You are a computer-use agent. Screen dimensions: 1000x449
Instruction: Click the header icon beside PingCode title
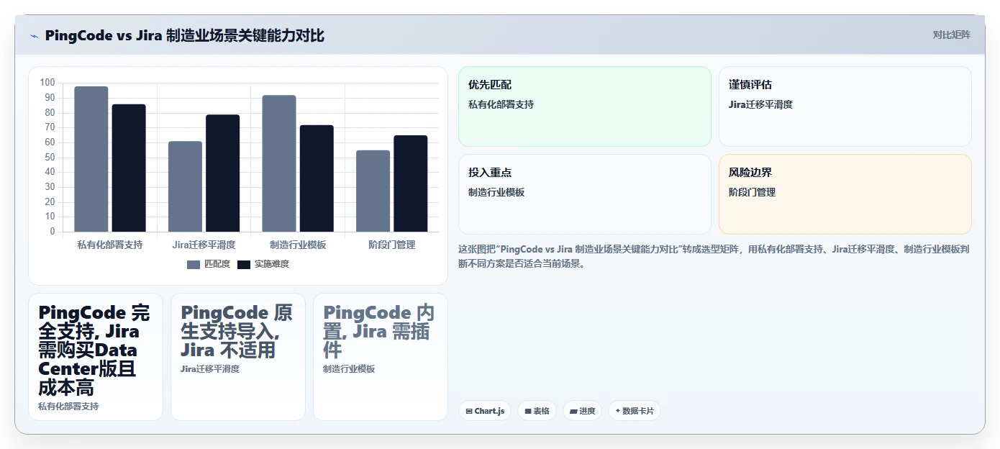click(x=34, y=36)
